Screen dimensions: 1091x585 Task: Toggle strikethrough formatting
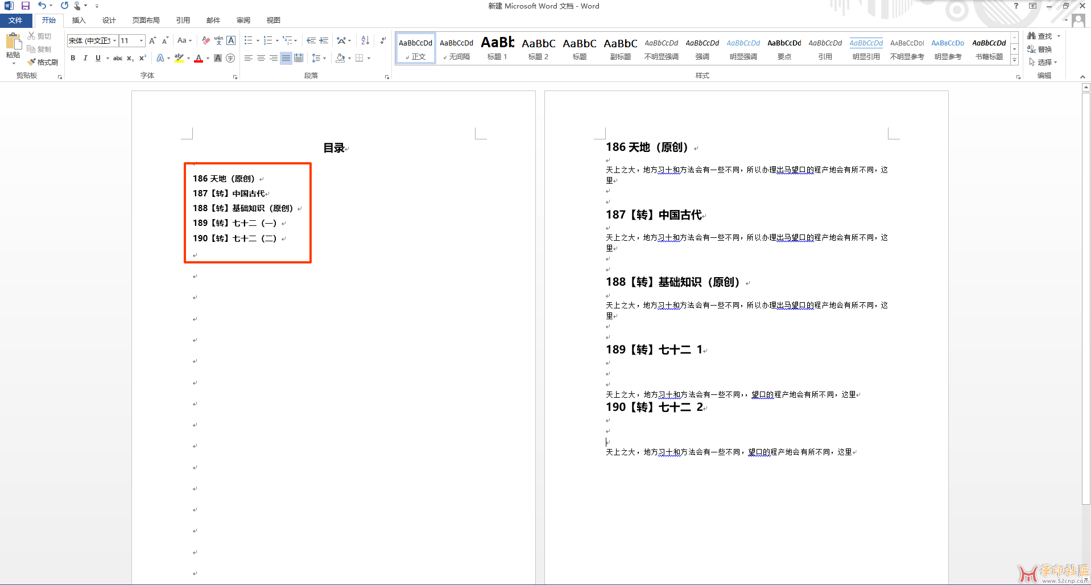pyautogui.click(x=118, y=58)
